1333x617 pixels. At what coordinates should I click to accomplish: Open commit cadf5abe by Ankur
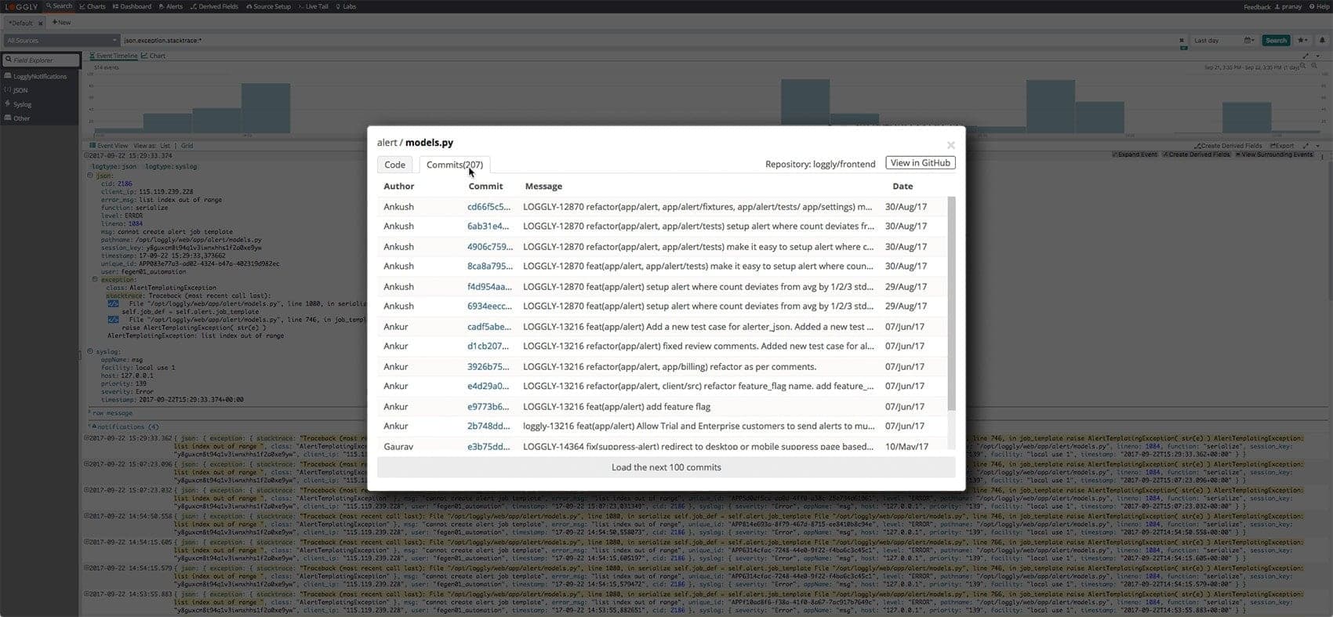(489, 327)
